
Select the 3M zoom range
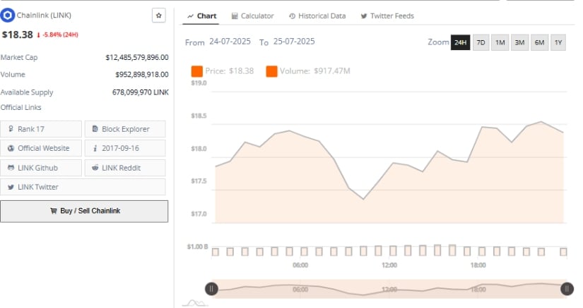point(519,42)
